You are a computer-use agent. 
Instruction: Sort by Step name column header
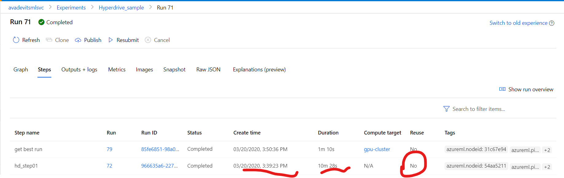27,133
